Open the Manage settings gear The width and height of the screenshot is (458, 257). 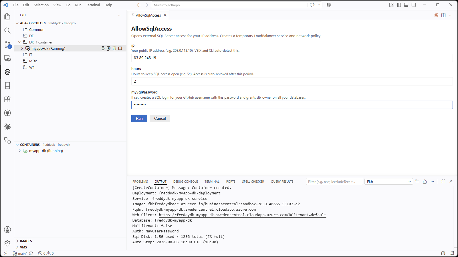pyautogui.click(x=7, y=243)
